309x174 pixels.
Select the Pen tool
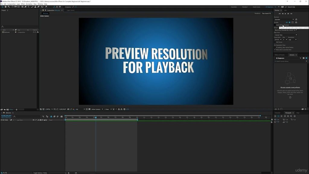tap(25, 7)
